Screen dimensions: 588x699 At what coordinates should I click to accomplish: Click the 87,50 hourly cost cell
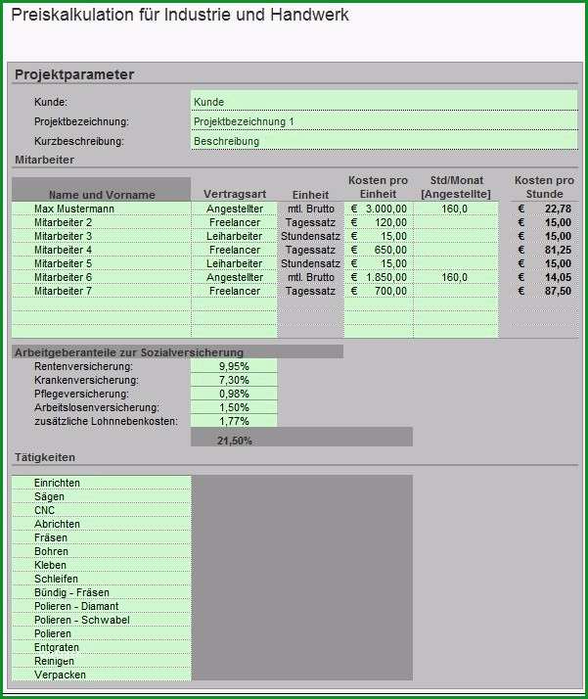[x=544, y=291]
